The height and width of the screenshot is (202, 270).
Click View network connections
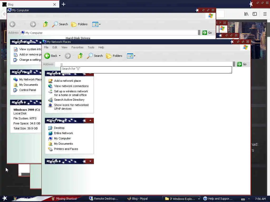click(71, 86)
